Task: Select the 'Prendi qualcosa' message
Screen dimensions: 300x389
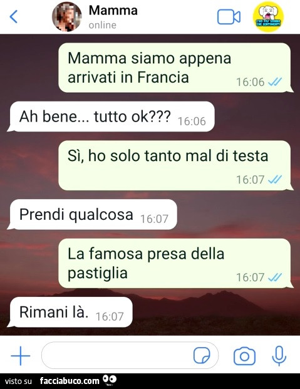Action: [93, 214]
